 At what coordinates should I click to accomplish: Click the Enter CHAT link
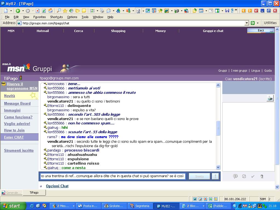pos(14,137)
